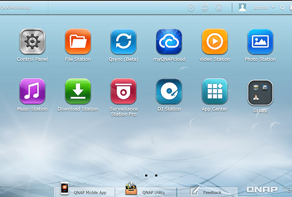292x197 pixels.
Task: Open the external devices icon
Action: click(205, 7)
